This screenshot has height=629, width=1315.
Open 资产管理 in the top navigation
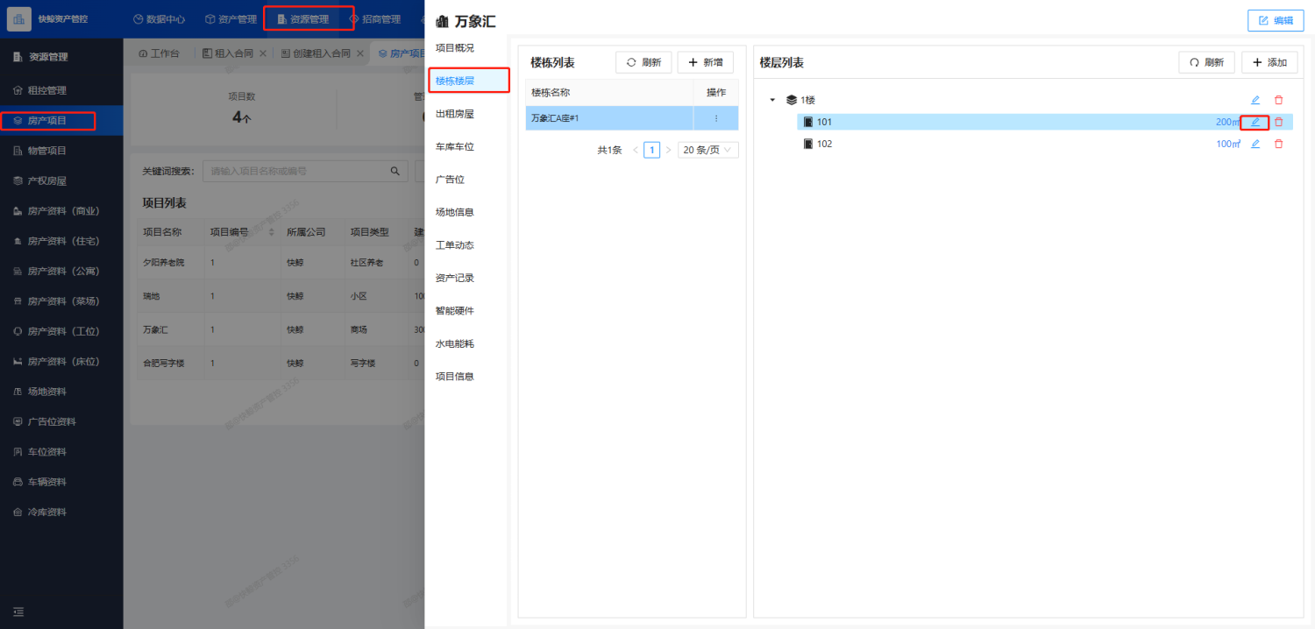(x=231, y=19)
